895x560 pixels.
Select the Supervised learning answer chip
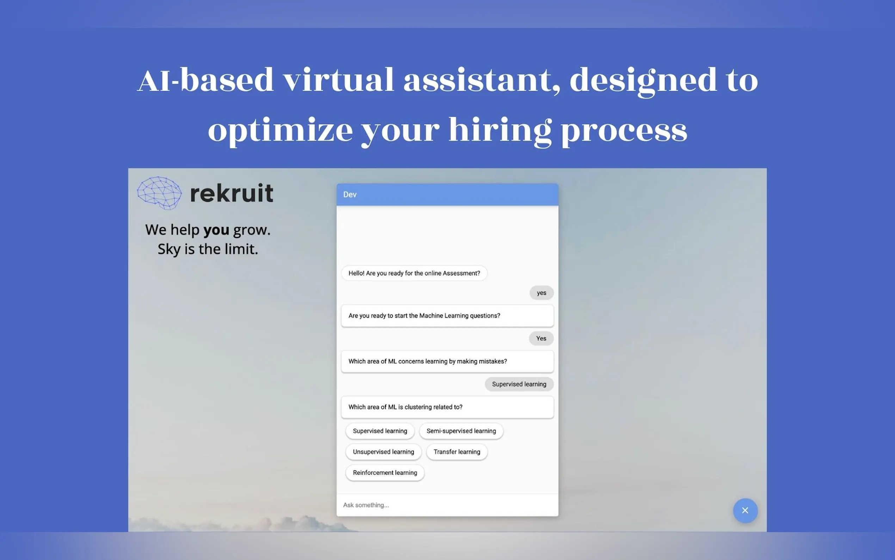coord(379,431)
